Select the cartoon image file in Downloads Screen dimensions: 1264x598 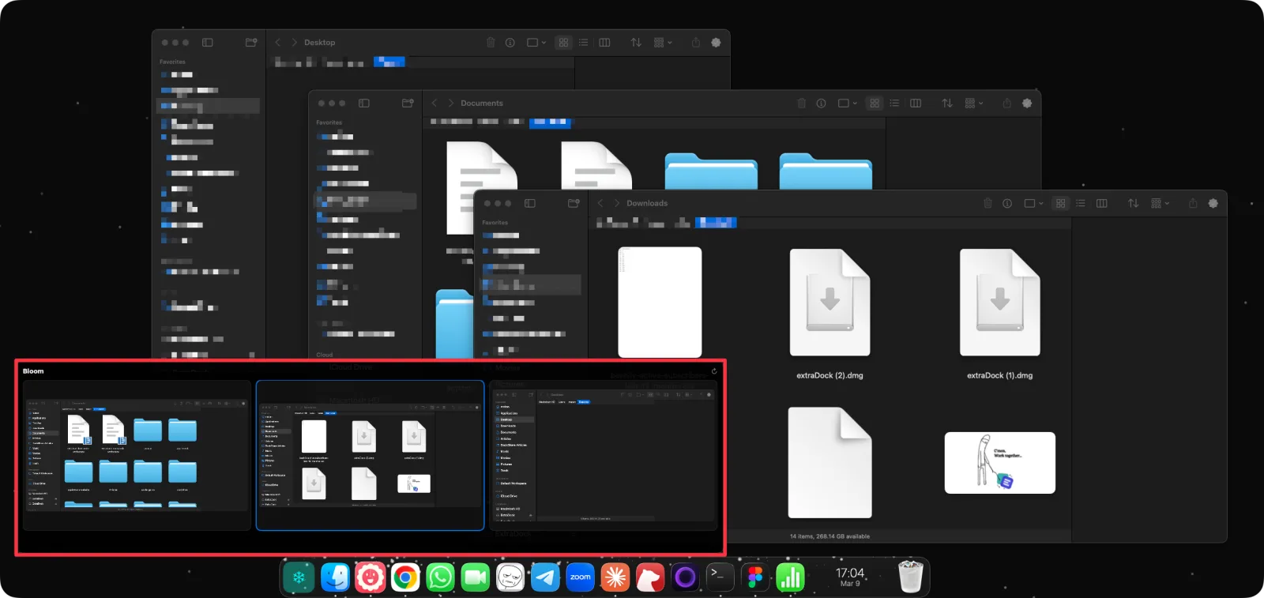(1000, 463)
